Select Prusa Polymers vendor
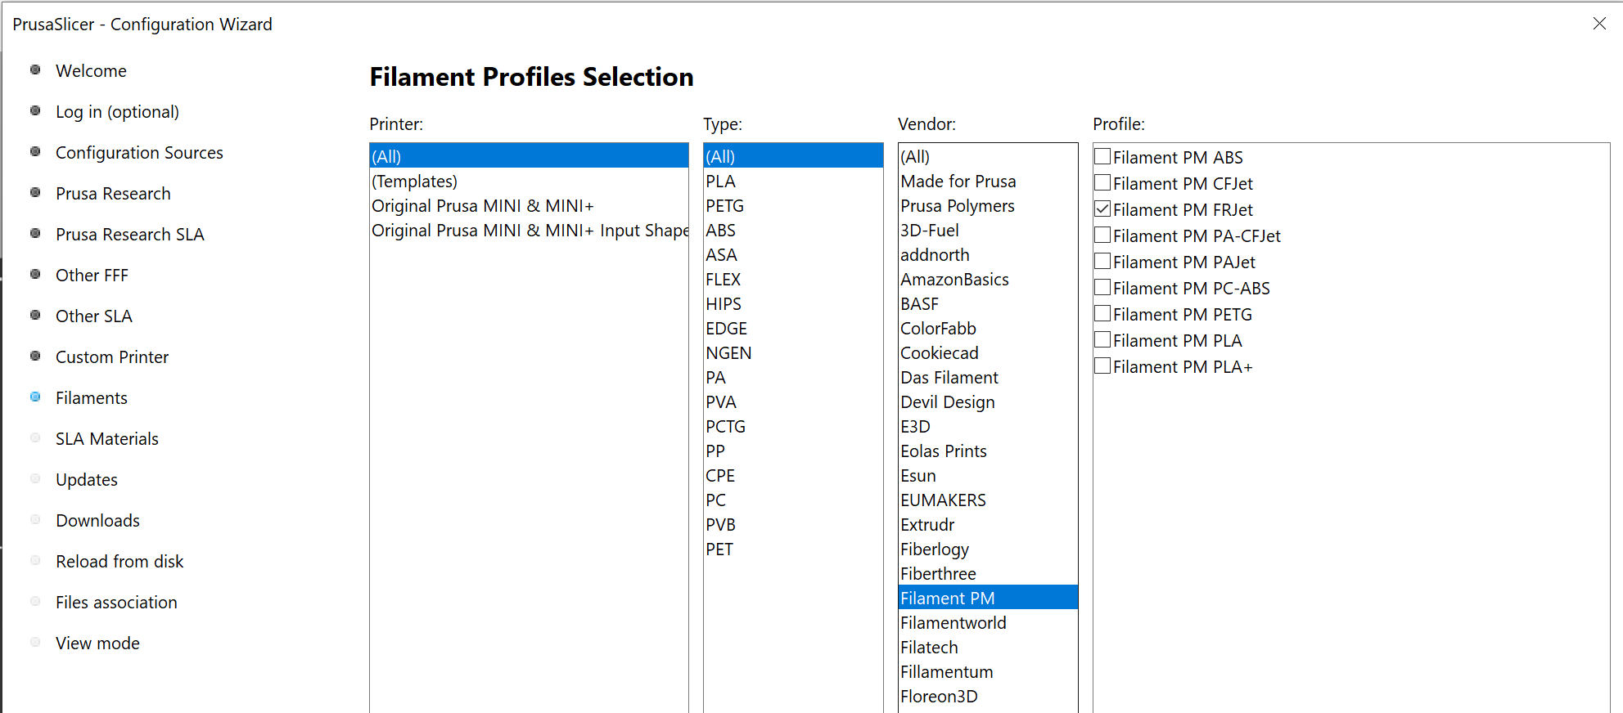 point(988,205)
